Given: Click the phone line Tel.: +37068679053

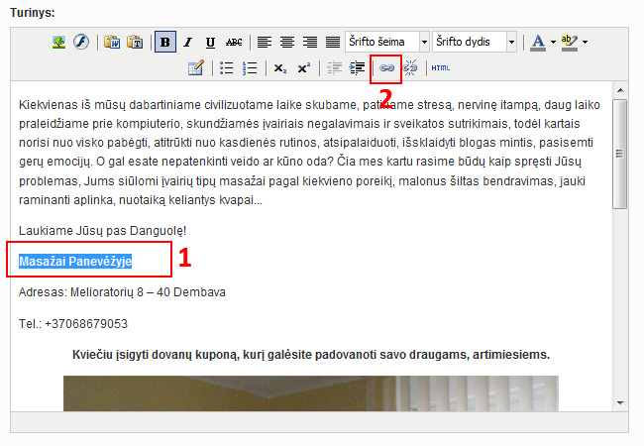Looking at the screenshot, I should pyautogui.click(x=73, y=324).
